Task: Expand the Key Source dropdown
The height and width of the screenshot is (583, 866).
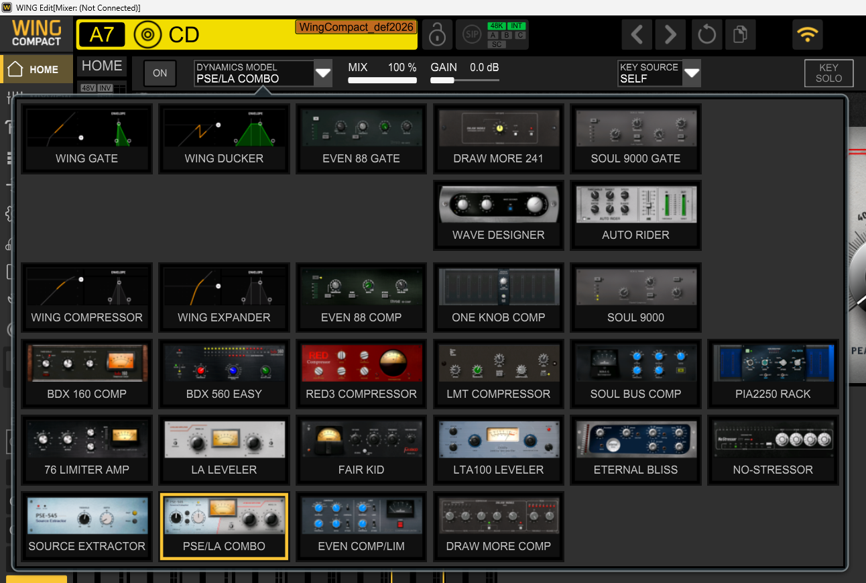Action: (691, 73)
